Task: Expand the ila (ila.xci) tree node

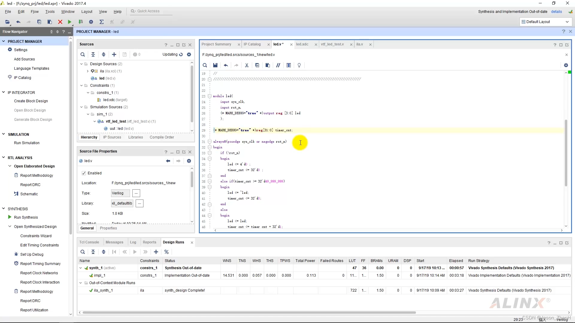Action: [x=87, y=71]
